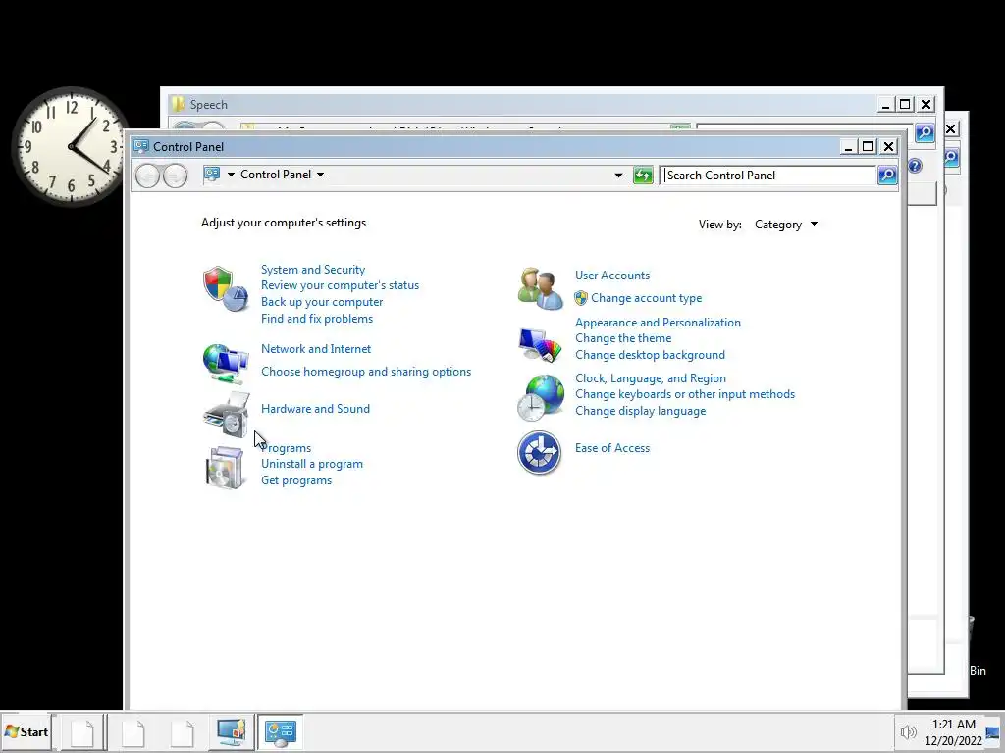Click Change desktop background

click(x=650, y=355)
